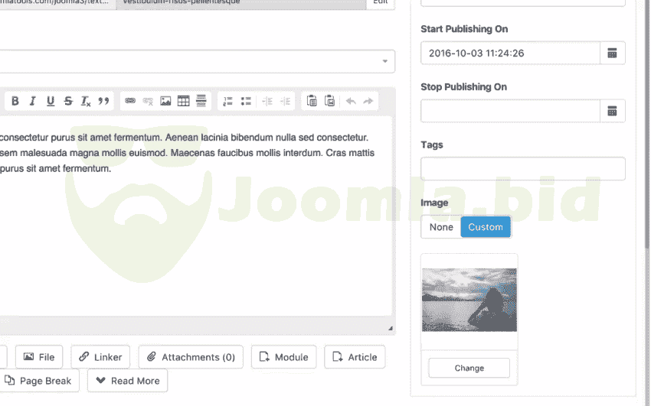Select the None image option
Viewport: 651px width, 406px height.
click(441, 227)
